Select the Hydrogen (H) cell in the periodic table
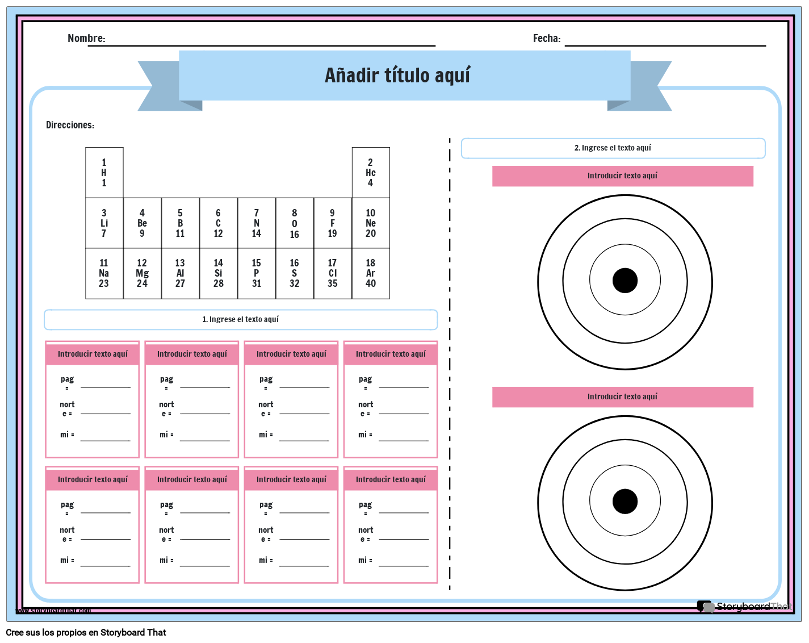The height and width of the screenshot is (643, 809). tap(104, 173)
